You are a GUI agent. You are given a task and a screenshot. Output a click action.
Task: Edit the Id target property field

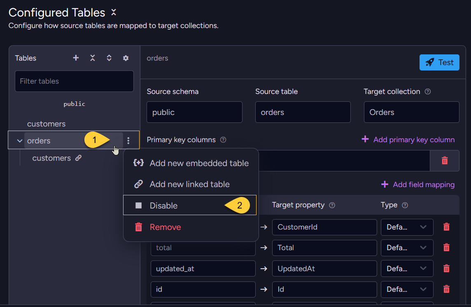click(x=324, y=289)
